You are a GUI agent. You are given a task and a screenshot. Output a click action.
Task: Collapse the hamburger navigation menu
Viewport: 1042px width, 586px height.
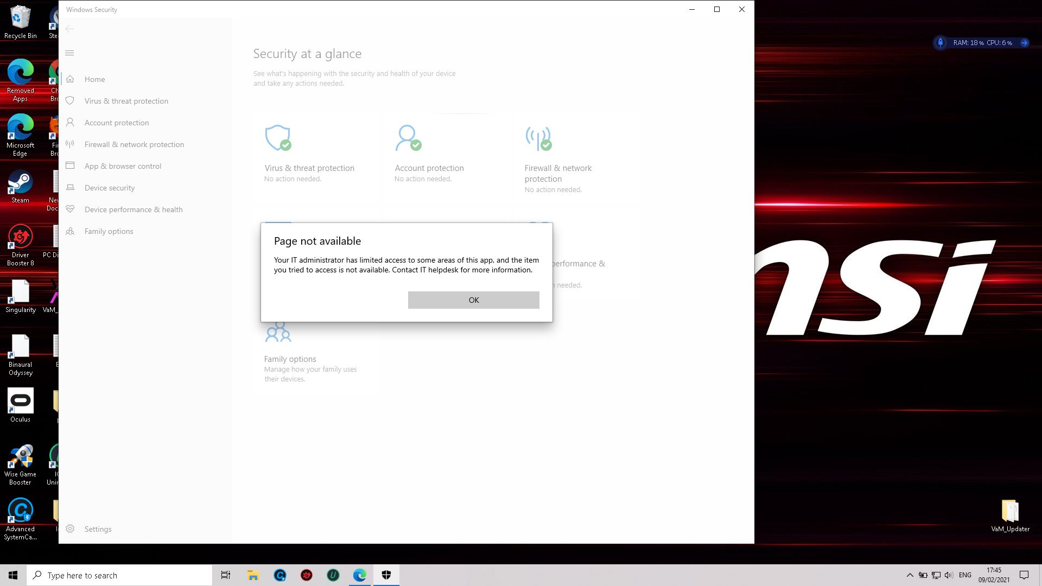[69, 53]
